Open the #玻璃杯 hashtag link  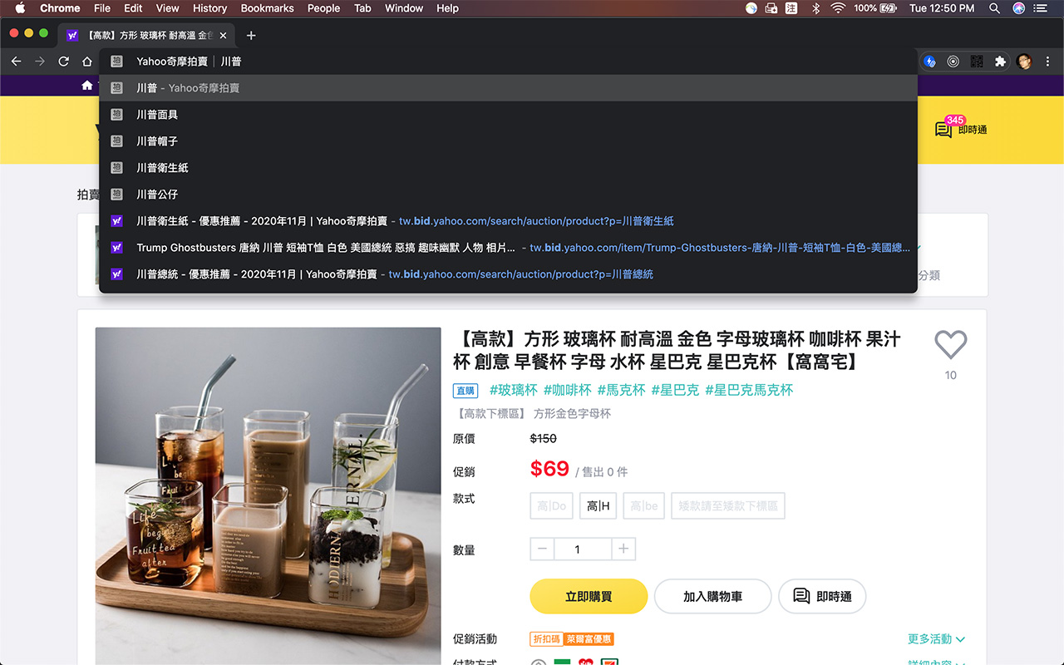click(513, 389)
